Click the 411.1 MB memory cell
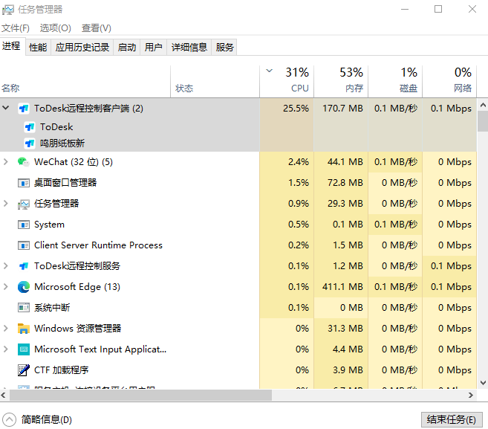This screenshot has width=488, height=429. click(x=341, y=287)
